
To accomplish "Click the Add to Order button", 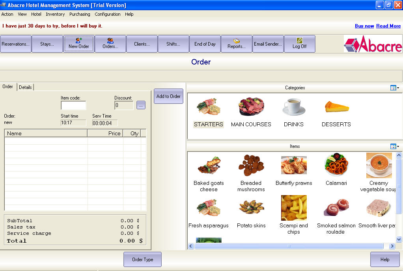I will [x=168, y=96].
